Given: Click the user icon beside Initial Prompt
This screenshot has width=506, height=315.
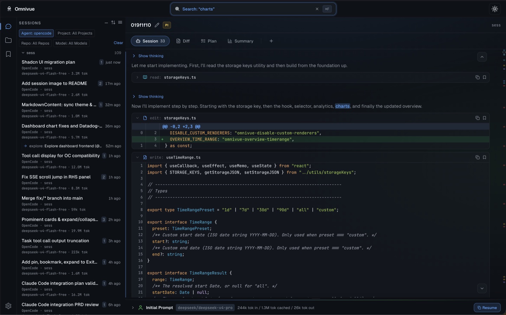Looking at the screenshot, I should [141, 308].
